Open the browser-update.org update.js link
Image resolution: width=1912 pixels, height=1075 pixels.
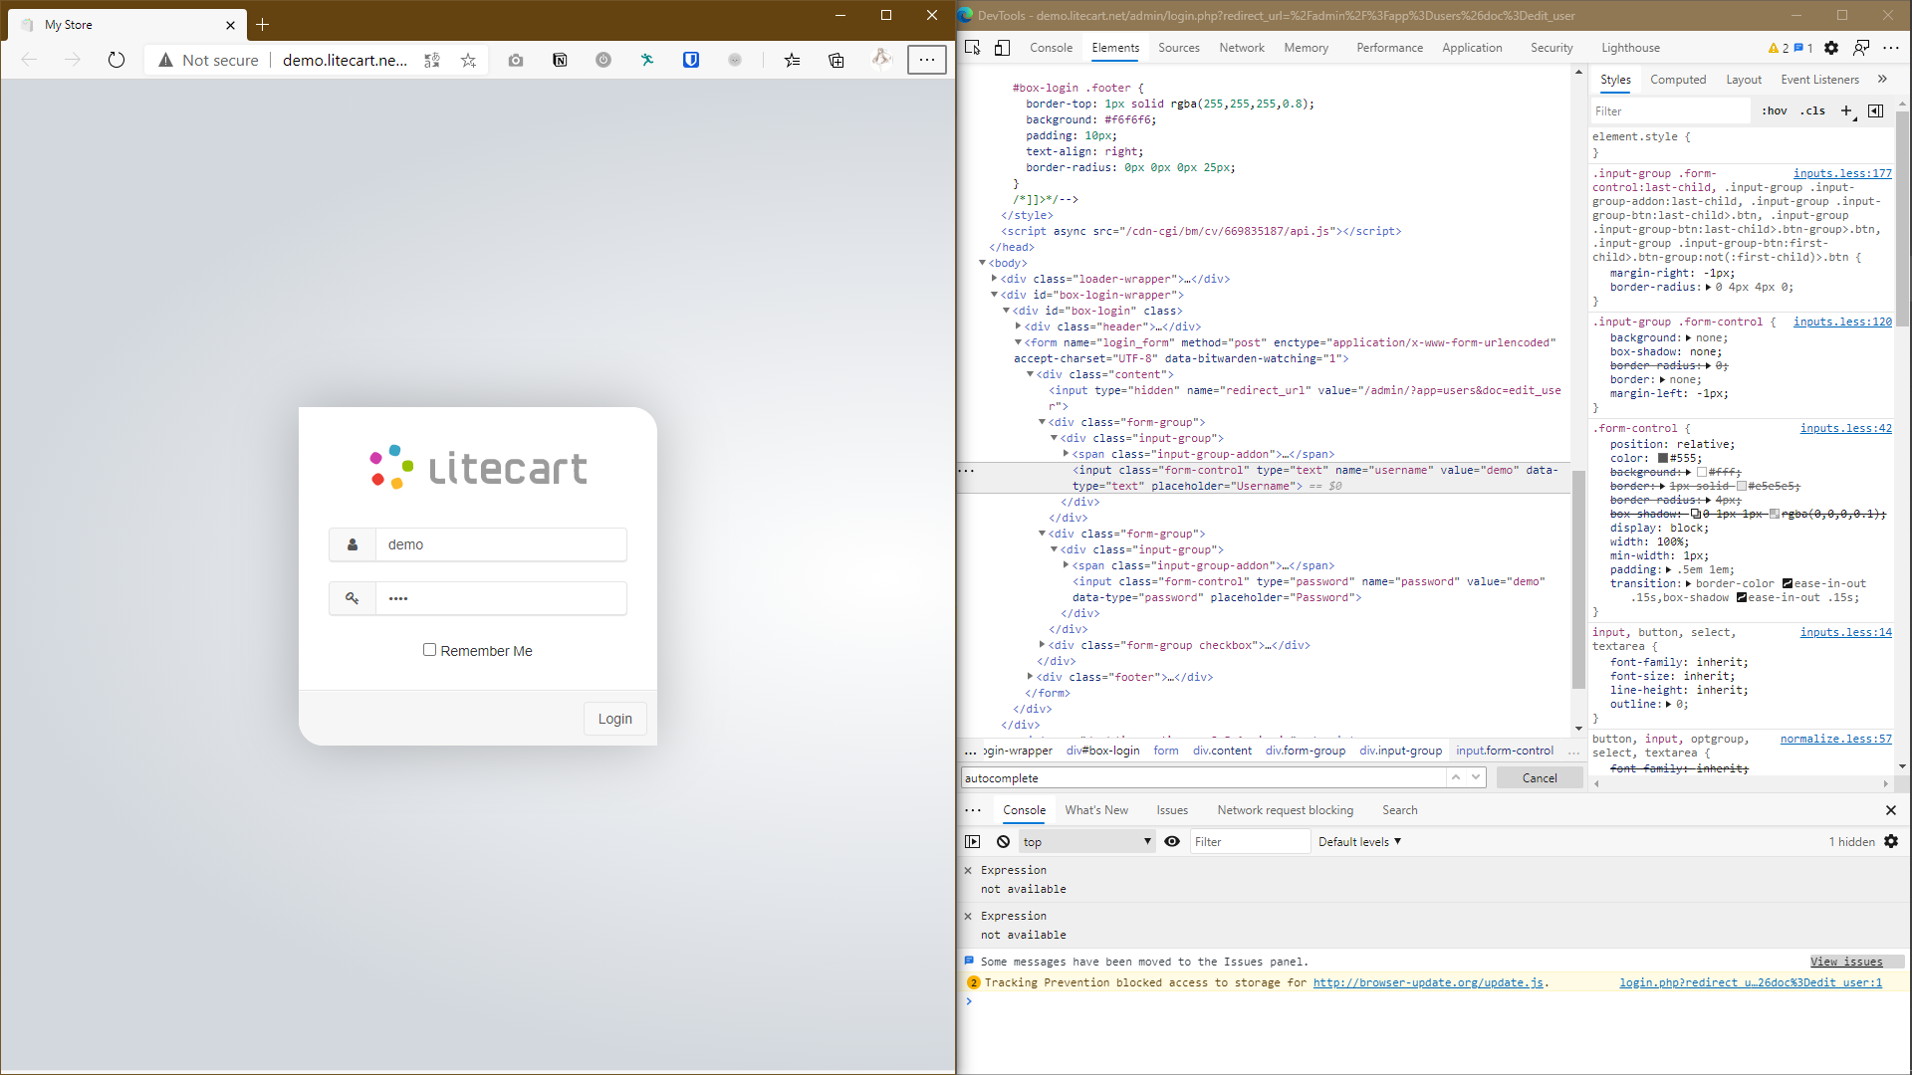[1428, 982]
